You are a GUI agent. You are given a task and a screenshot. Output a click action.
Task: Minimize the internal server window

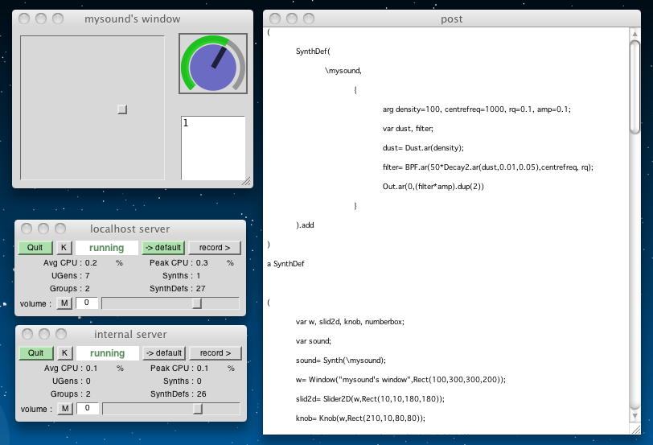(x=44, y=334)
